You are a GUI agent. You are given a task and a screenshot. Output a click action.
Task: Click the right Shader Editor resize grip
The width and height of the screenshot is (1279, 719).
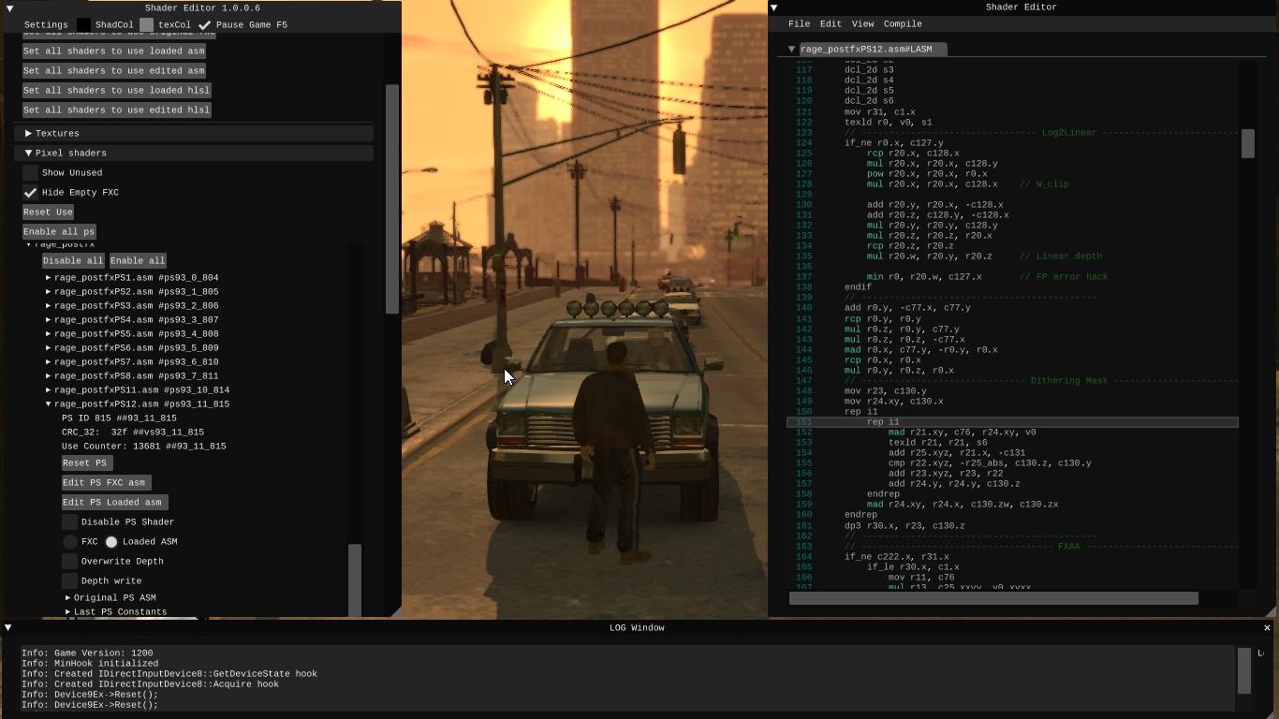pos(1271,611)
